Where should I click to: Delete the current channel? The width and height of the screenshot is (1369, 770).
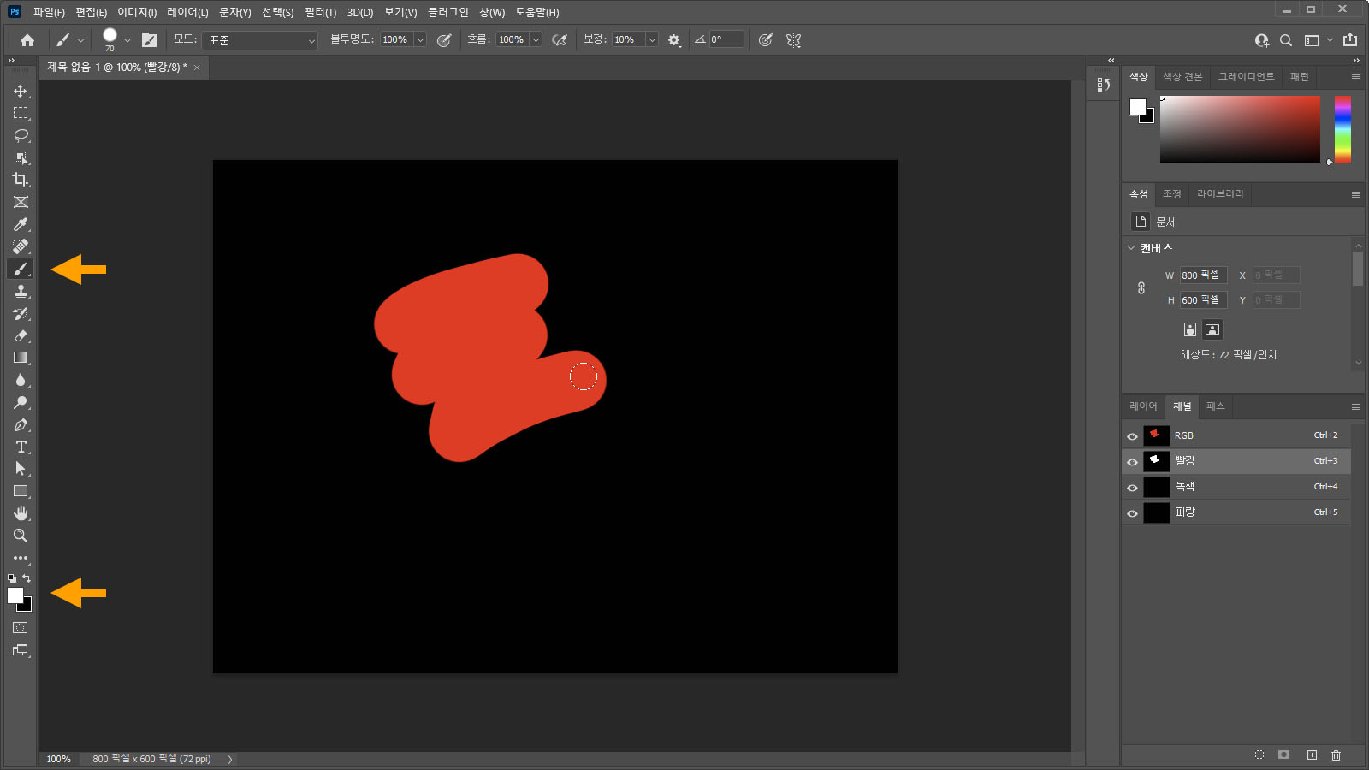point(1336,755)
